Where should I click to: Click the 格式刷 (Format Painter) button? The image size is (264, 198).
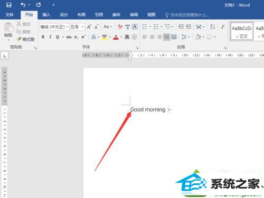(25, 39)
